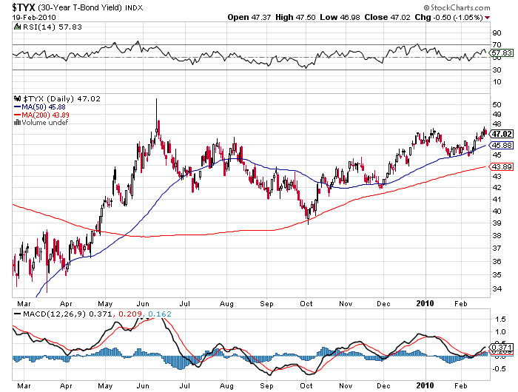Click the 70 level on RSI axis
Screen dimensions: 518x392
[x=497, y=44]
